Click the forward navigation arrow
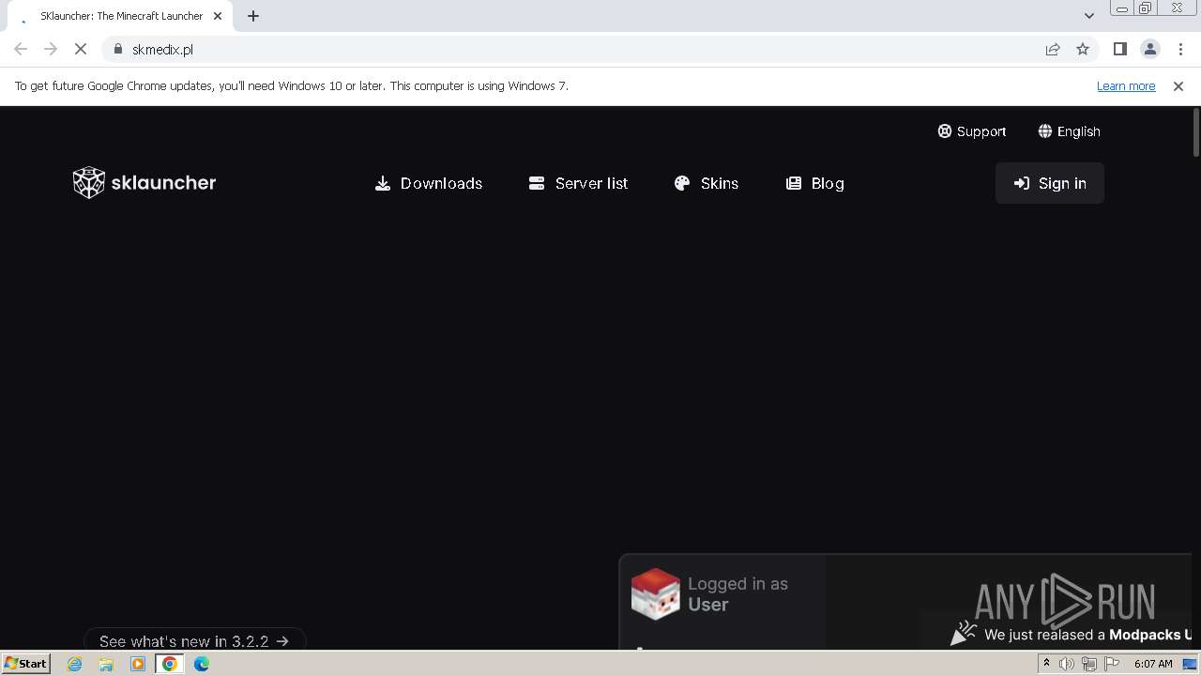The image size is (1201, 676). pos(51,49)
